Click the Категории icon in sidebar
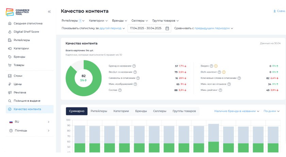 pos(10,48)
